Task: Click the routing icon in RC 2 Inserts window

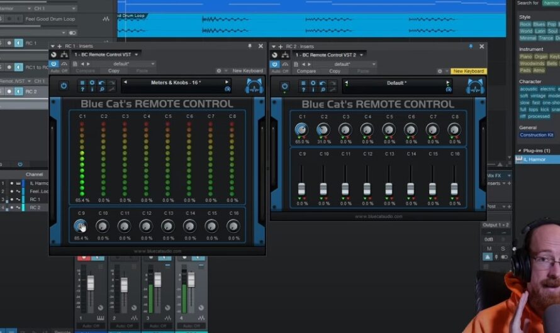Action: pyautogui.click(x=285, y=55)
